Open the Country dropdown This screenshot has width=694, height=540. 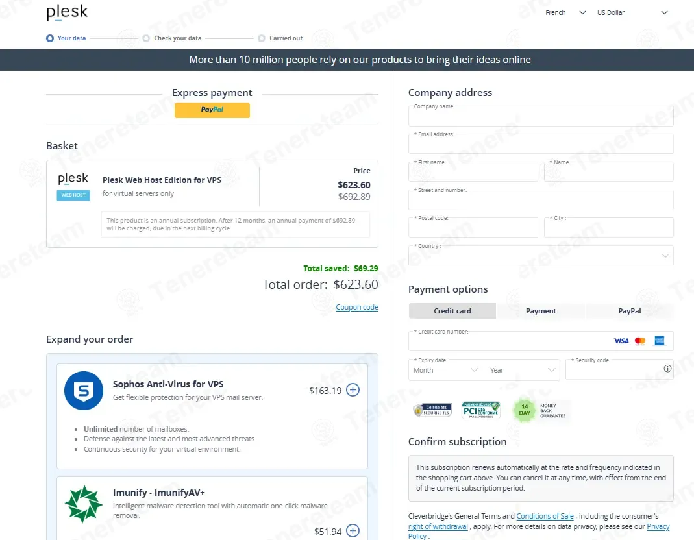[x=541, y=255]
